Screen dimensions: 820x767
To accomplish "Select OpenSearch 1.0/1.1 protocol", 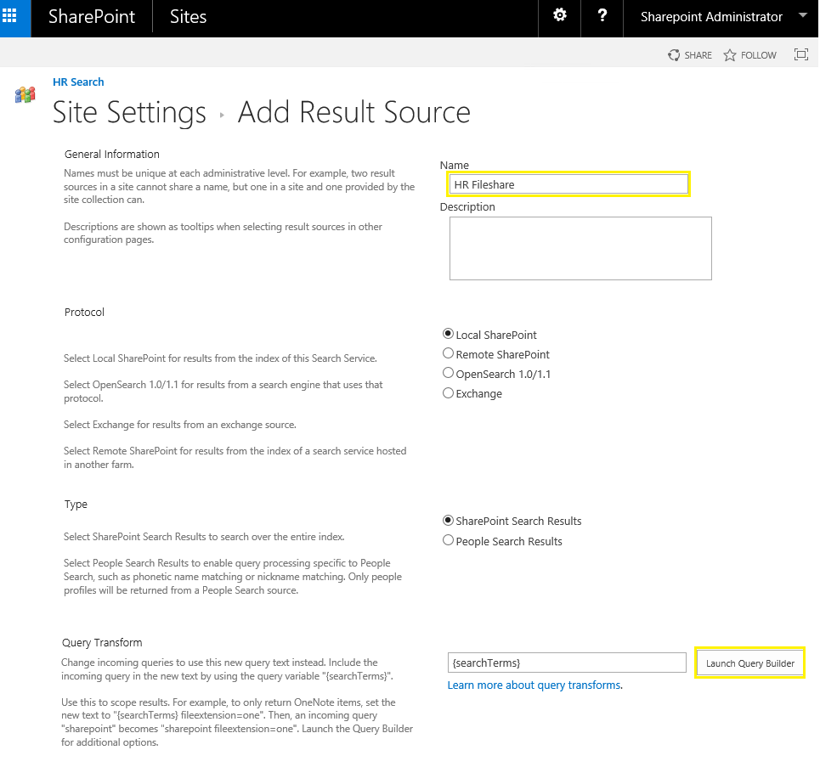I will (448, 373).
